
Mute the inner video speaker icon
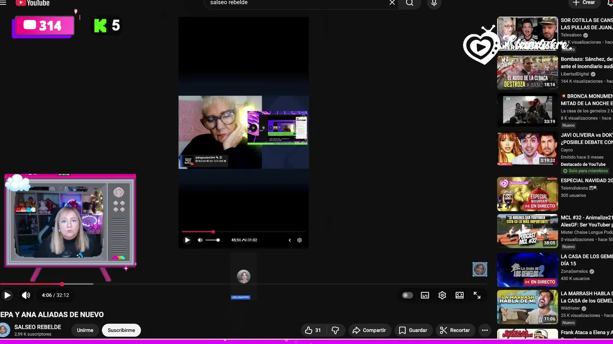(200, 240)
